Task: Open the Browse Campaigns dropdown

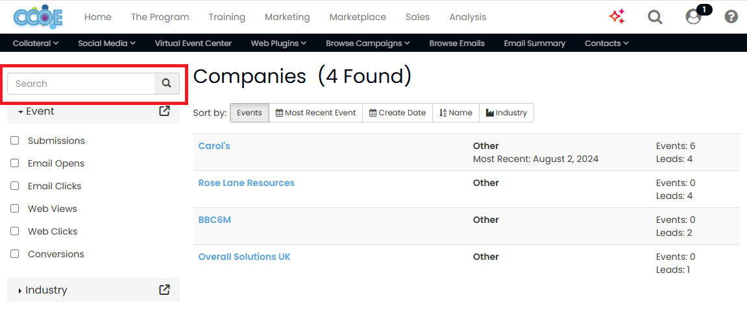Action: 368,43
